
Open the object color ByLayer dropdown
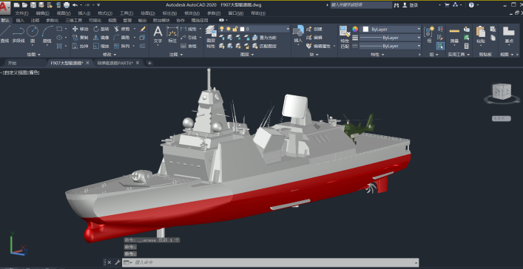[391, 30]
